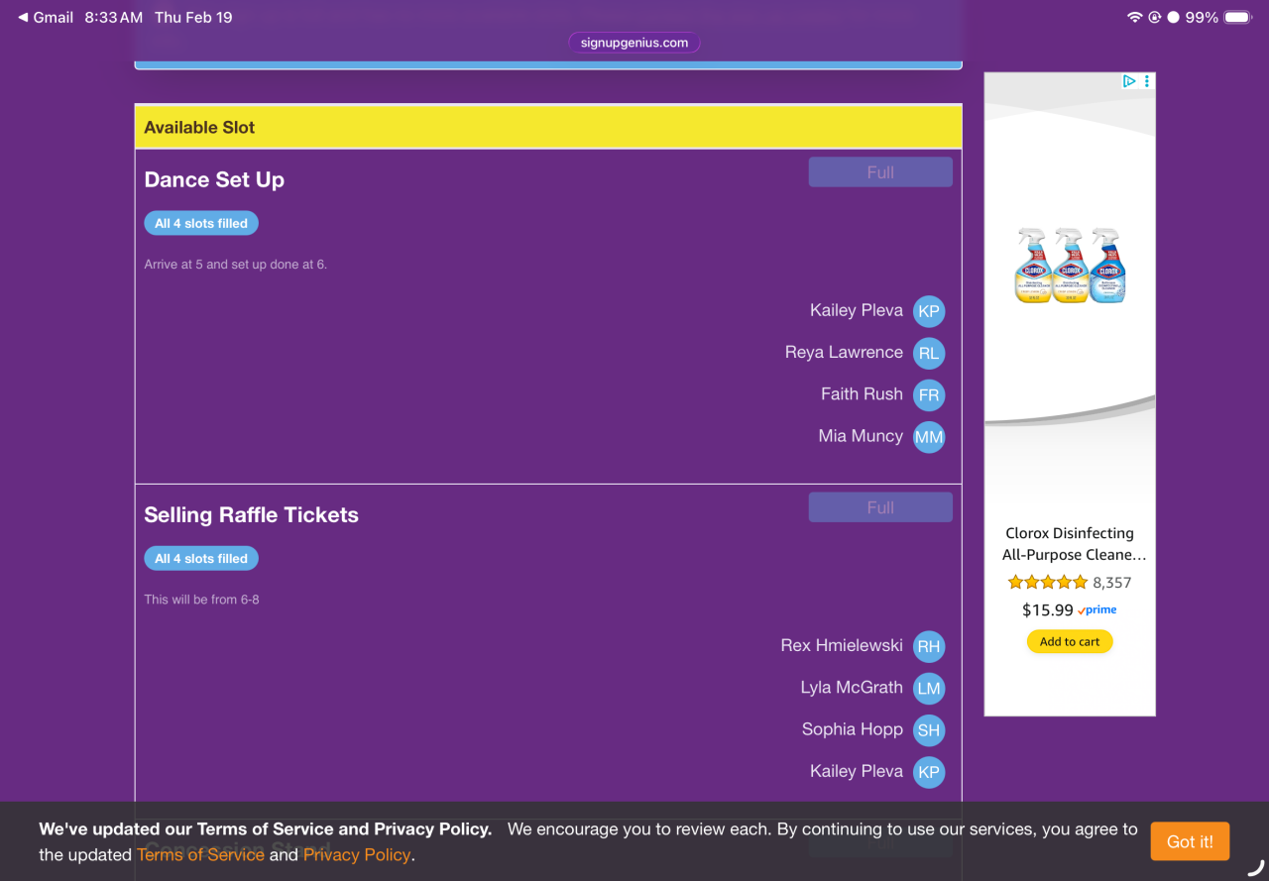Click the 'Arrive at 5 and set up done at 6.' note
This screenshot has height=881, width=1269.
236,265
